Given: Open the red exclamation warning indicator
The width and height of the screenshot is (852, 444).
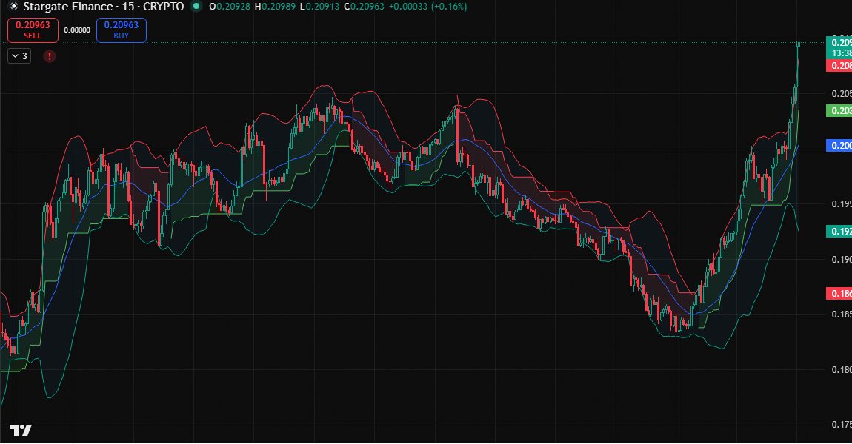Looking at the screenshot, I should coord(50,55).
